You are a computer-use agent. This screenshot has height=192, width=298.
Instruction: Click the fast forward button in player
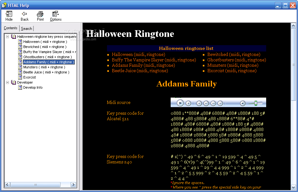click(x=213, y=103)
